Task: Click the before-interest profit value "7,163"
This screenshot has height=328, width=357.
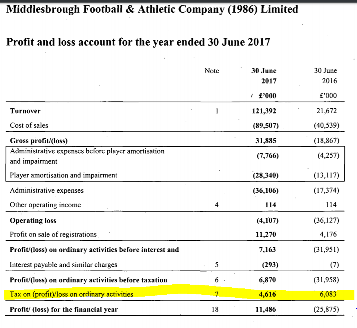Action: click(267, 250)
